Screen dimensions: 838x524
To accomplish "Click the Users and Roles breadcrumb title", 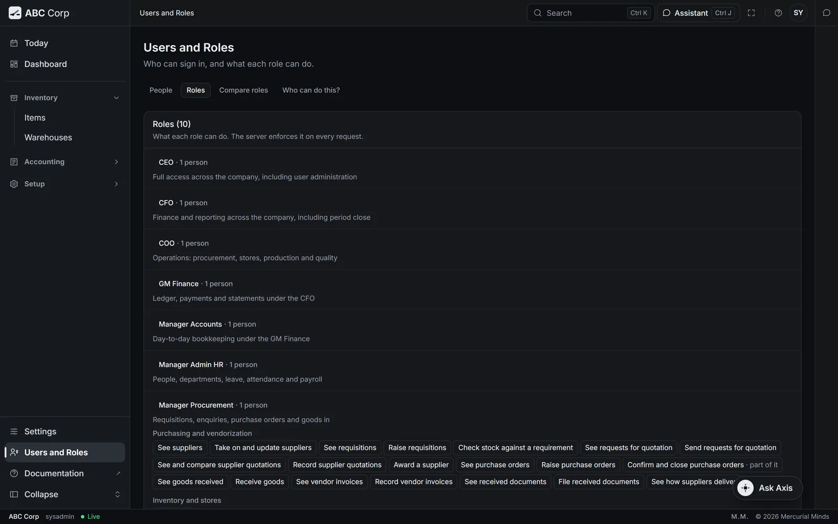I will pos(167,13).
